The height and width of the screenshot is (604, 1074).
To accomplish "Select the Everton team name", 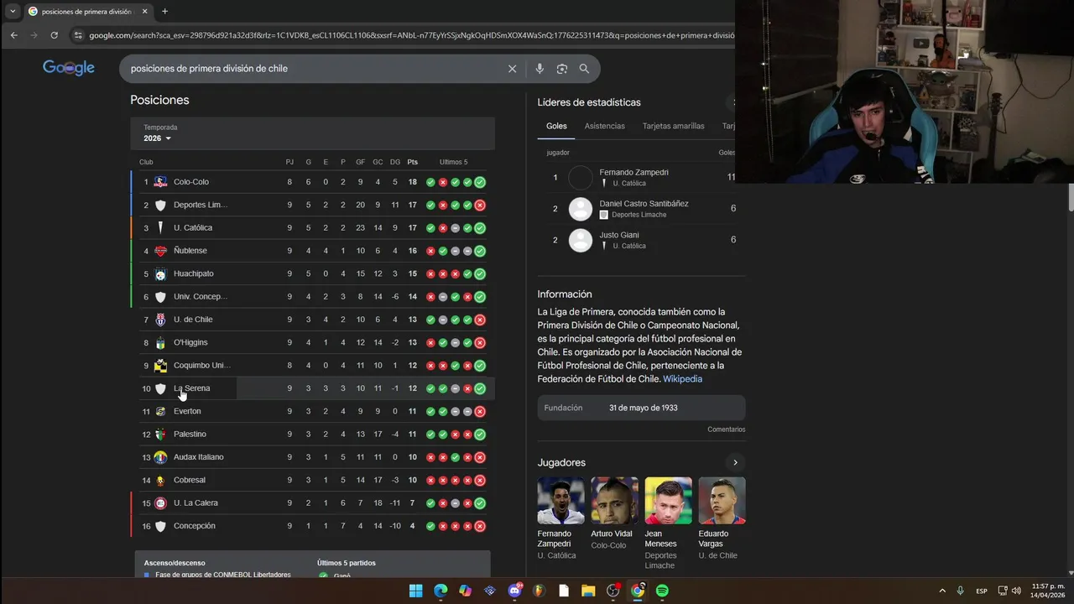I will coord(187,411).
